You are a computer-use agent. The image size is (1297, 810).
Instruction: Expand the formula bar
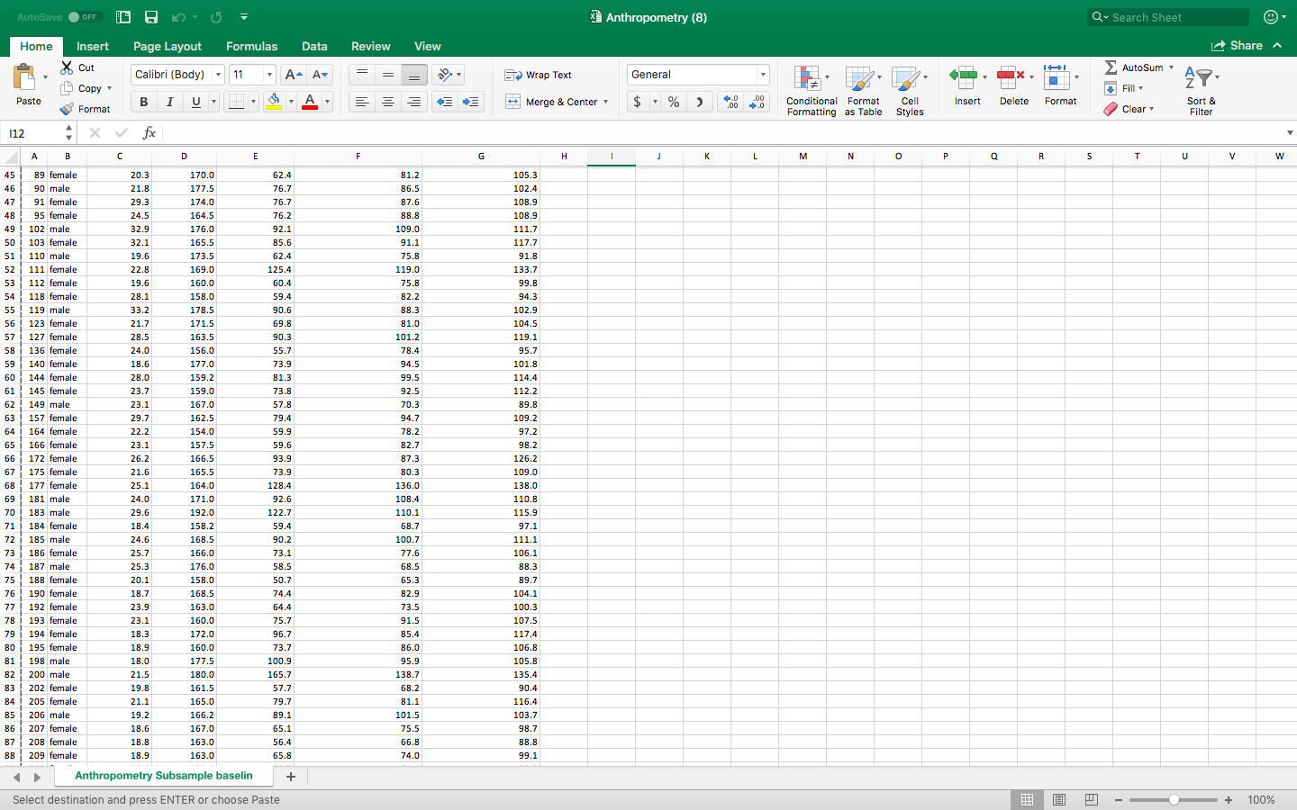click(x=1289, y=133)
